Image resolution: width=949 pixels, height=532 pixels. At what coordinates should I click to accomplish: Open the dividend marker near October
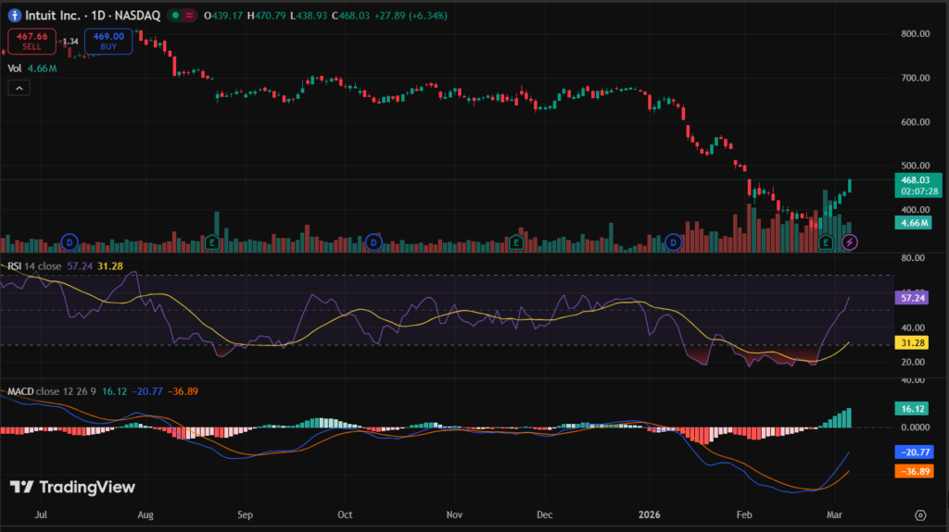[x=373, y=242]
